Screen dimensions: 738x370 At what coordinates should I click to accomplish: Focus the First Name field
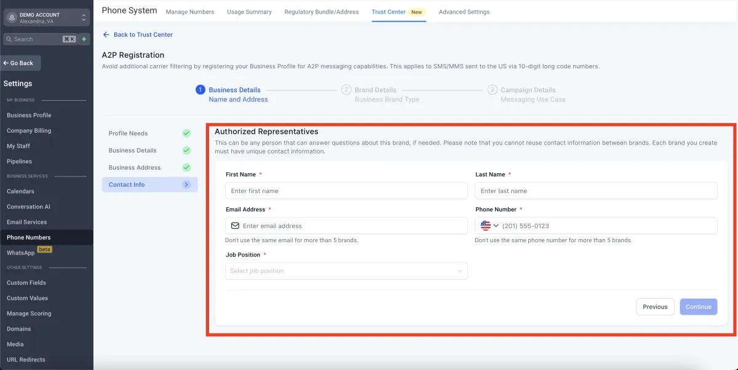[346, 191]
